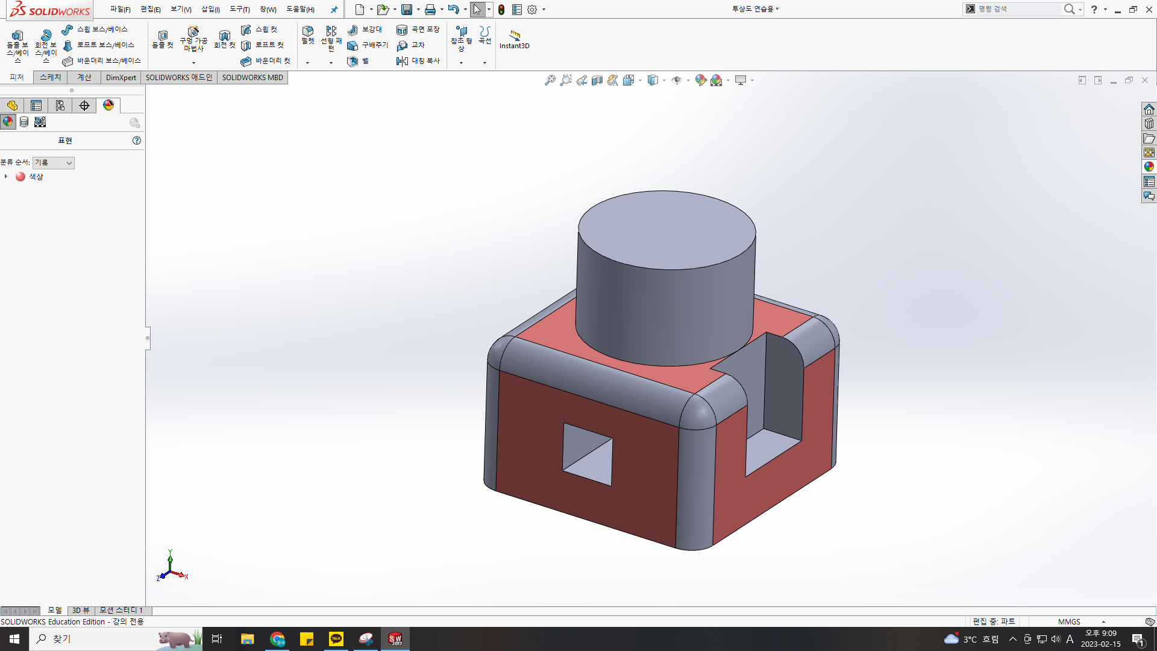
Task: Open the 분류 순서 sort order dropdown
Action: (x=54, y=163)
